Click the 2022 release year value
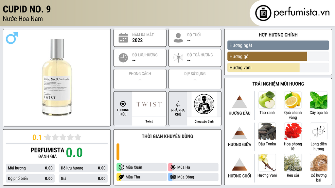Viewport: 335px width, 188px height. (137, 40)
